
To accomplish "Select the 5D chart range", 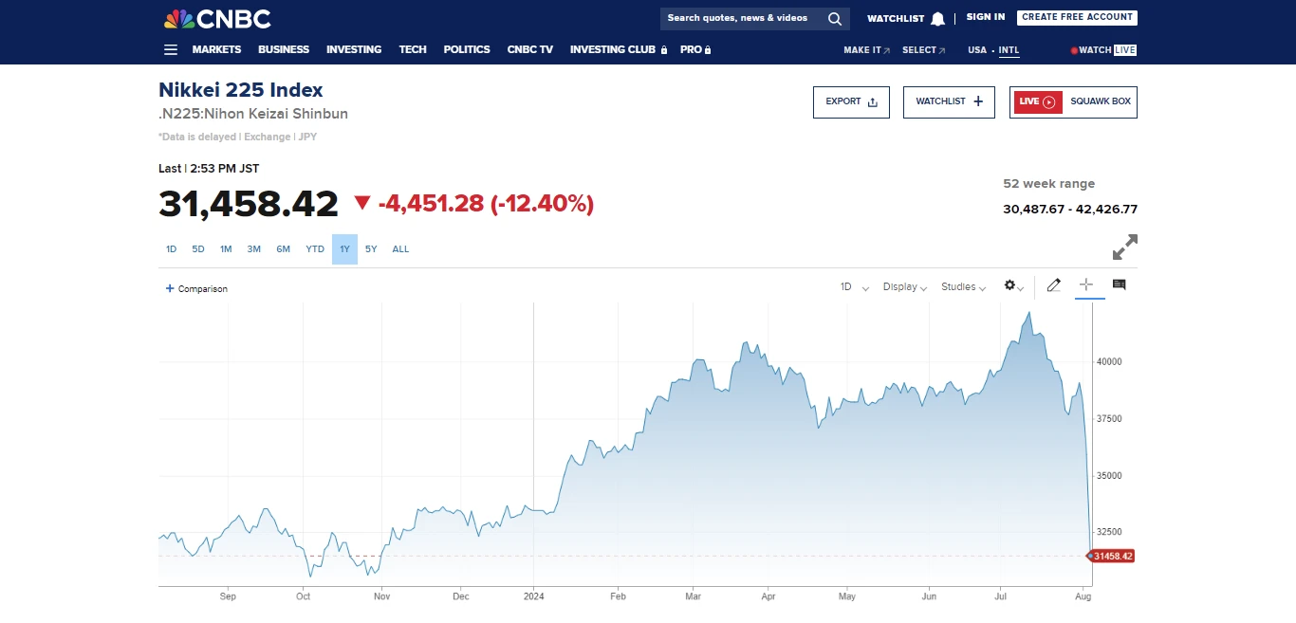I will coord(198,249).
